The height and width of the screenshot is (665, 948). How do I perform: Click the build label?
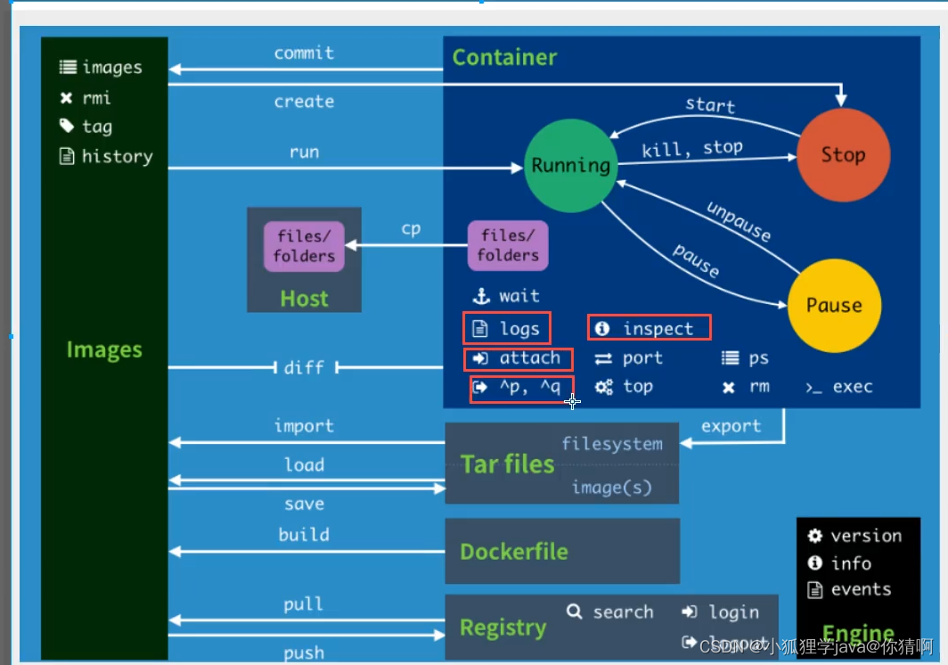[304, 534]
